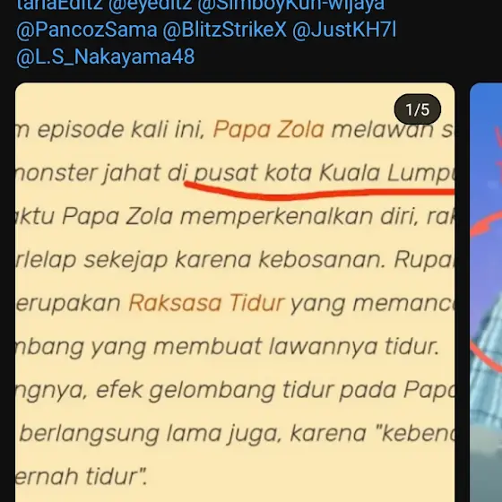502x502 pixels.
Task: Click the word "episode" in the first line
Action: 81,130
